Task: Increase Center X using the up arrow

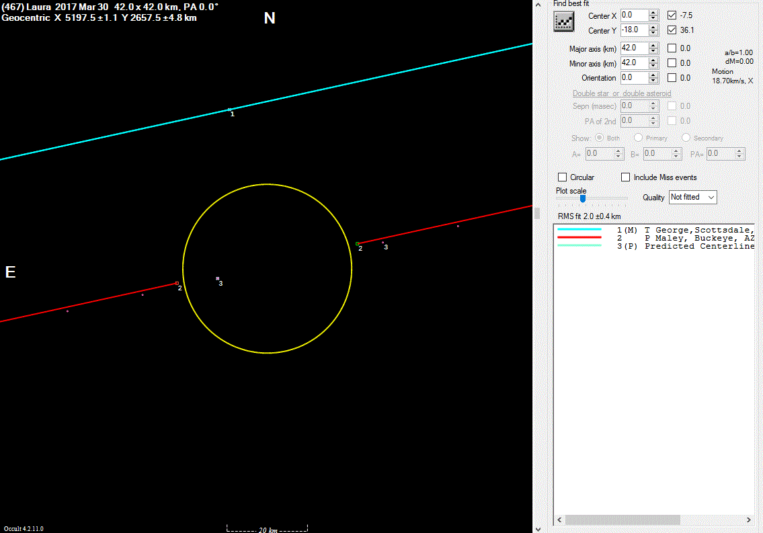Action: (x=653, y=12)
